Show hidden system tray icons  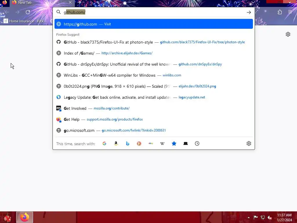[x=249, y=217]
